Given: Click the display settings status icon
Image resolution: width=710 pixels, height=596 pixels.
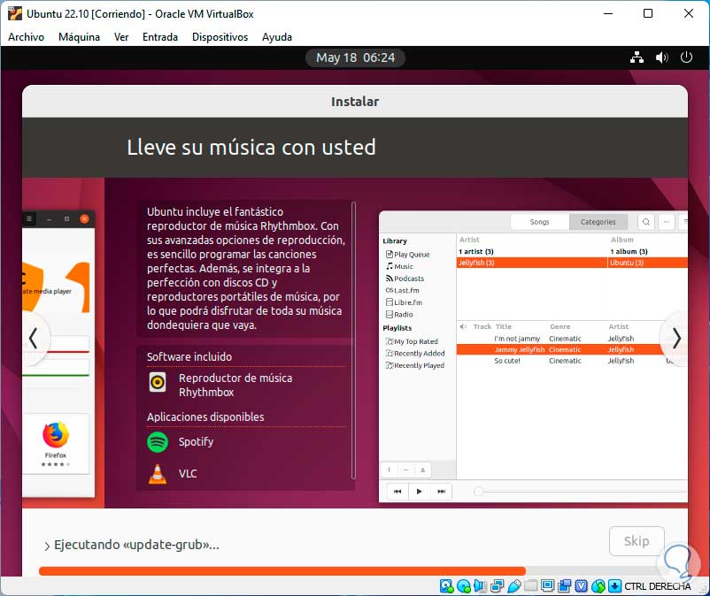Looking at the screenshot, I should [547, 586].
